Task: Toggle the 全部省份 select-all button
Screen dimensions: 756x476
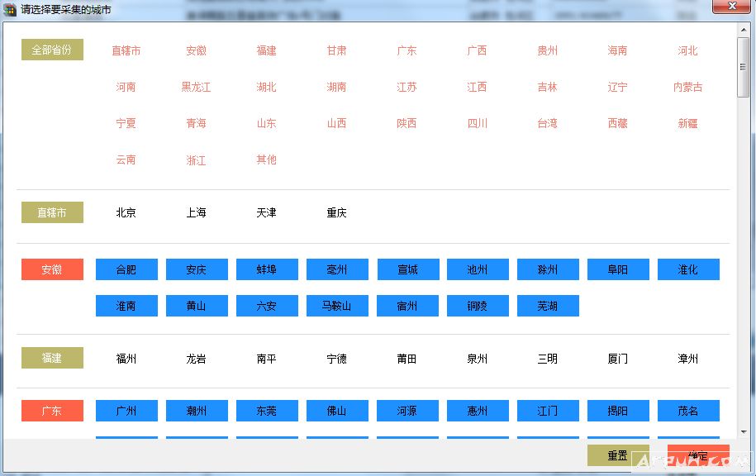Action: (x=52, y=50)
